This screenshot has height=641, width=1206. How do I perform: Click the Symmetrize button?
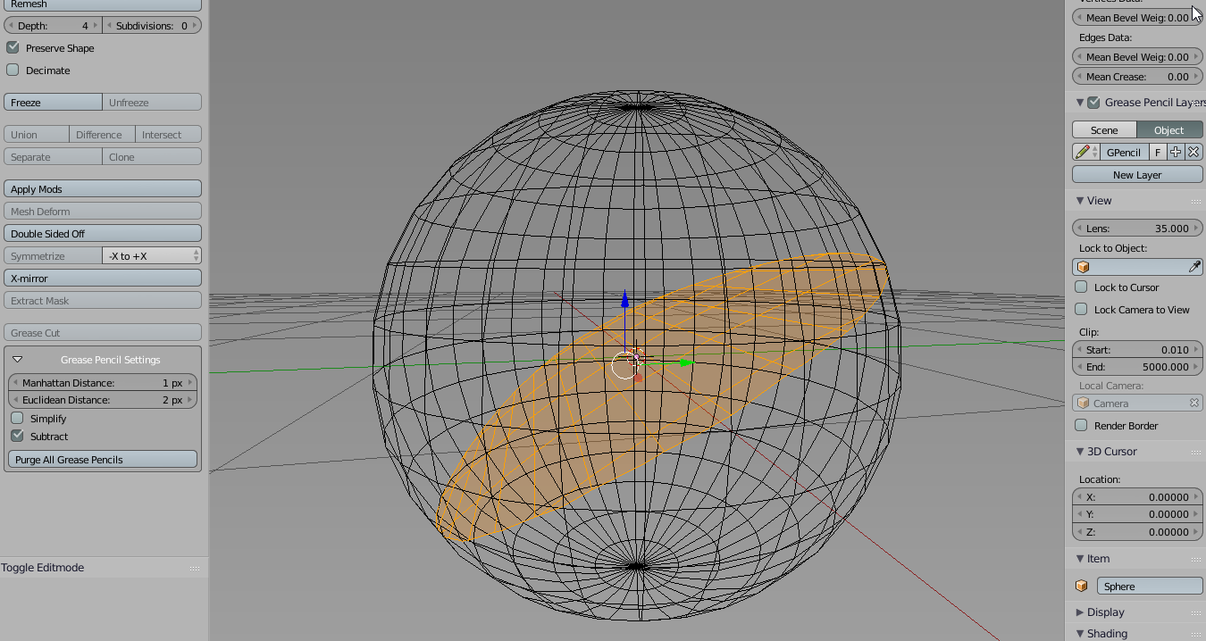coord(53,256)
